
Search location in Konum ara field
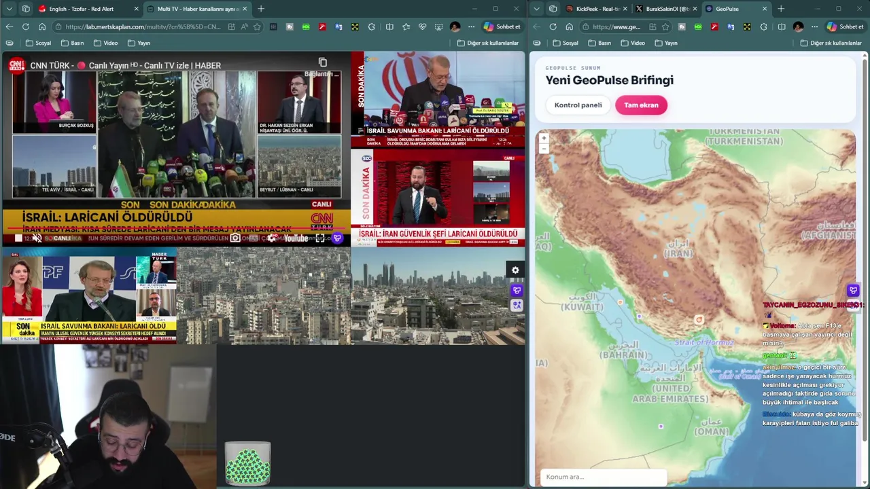[x=603, y=477]
